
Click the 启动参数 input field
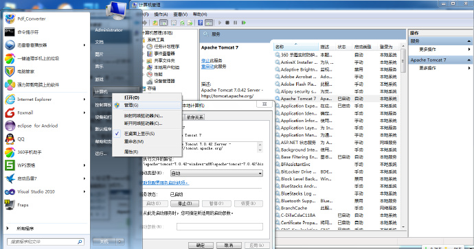pyautogui.click(x=220, y=226)
